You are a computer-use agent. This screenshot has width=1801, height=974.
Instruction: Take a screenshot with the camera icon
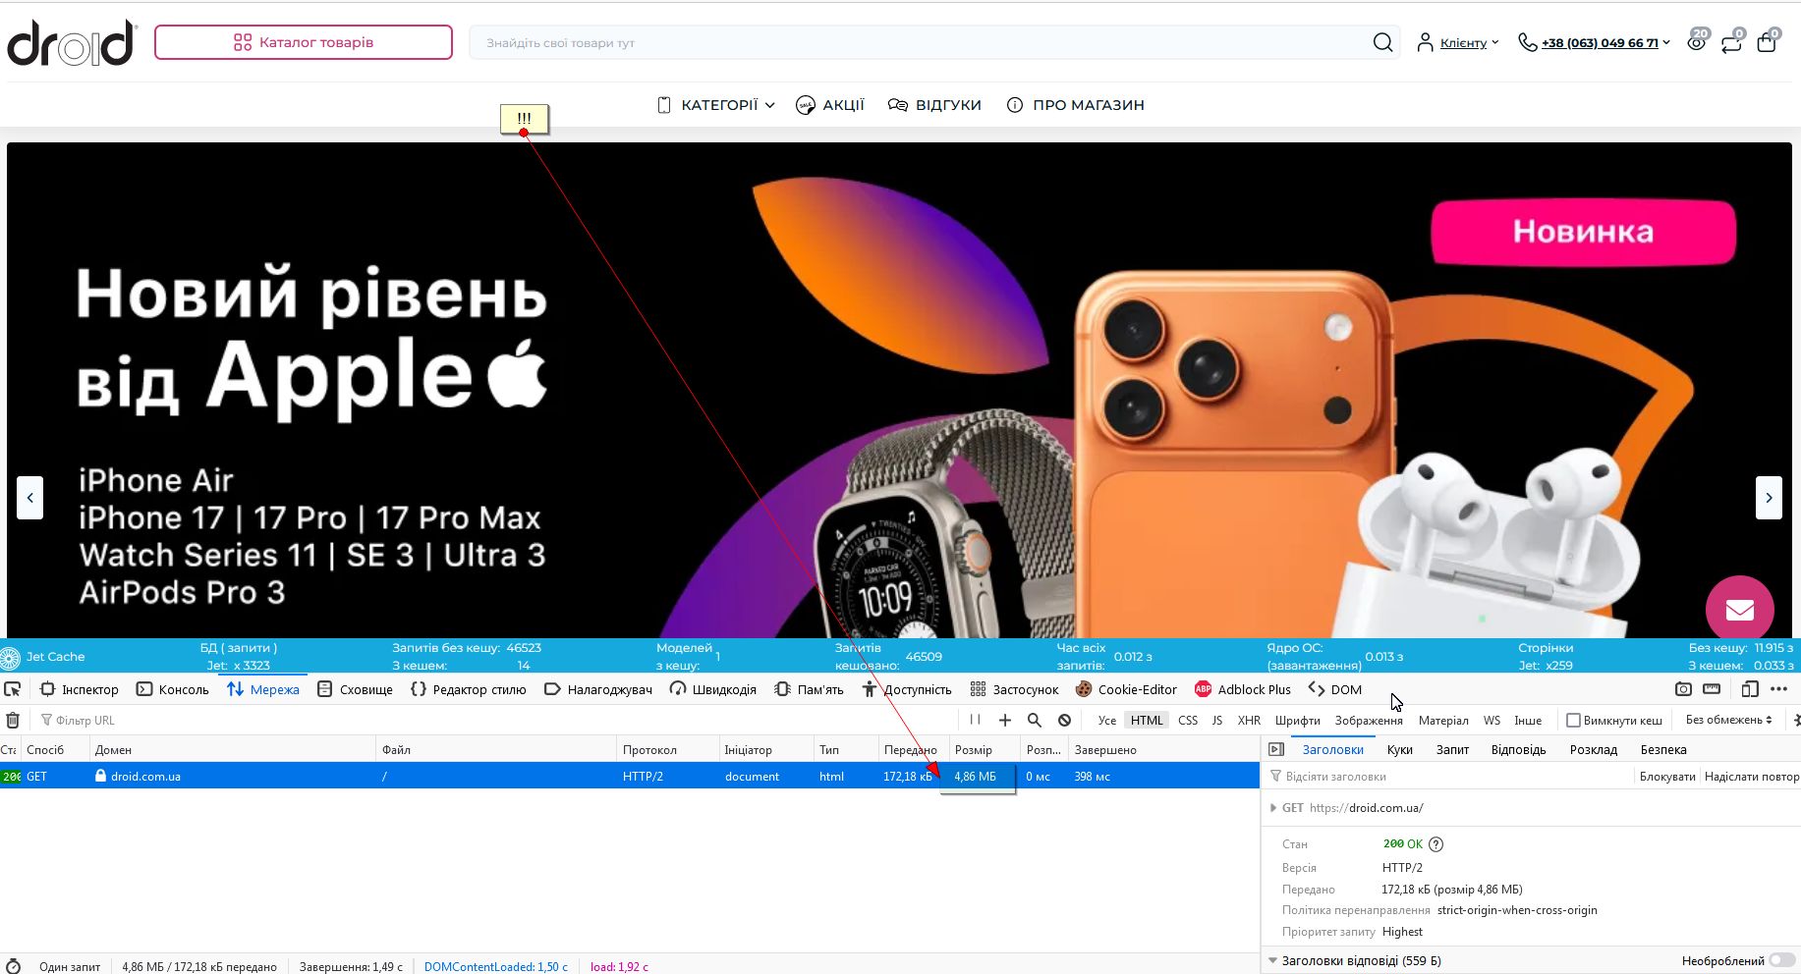coord(1683,689)
